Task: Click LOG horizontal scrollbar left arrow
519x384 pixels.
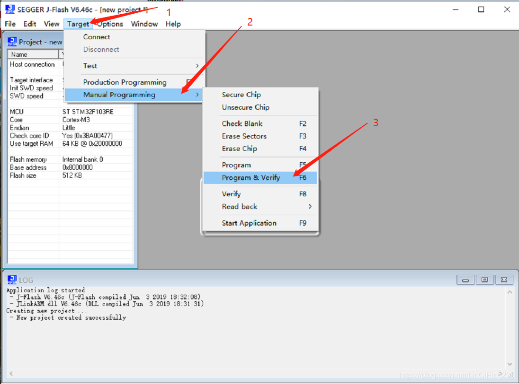Action: pos(11,374)
